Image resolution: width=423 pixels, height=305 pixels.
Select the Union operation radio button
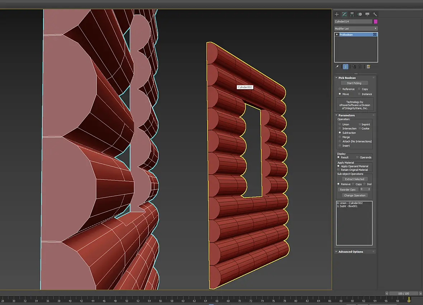click(339, 124)
